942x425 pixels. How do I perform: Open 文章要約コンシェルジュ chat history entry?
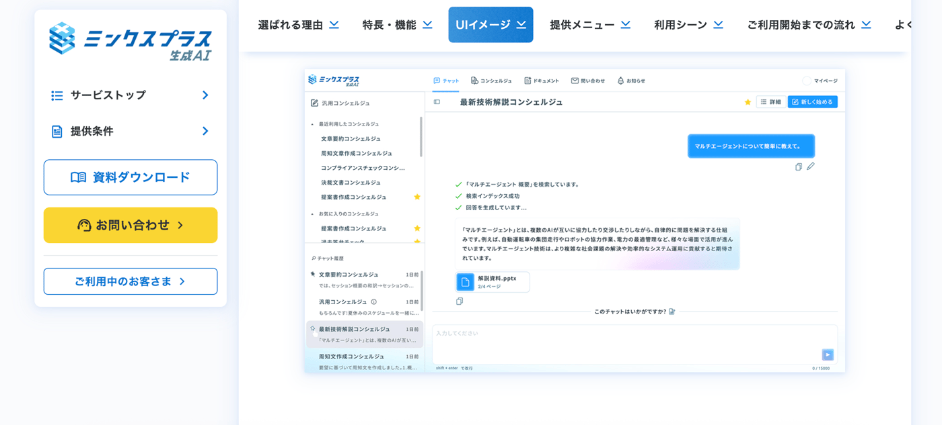tap(364, 279)
